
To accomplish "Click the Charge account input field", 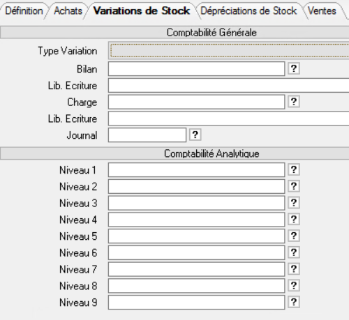I will pyautogui.click(x=197, y=102).
